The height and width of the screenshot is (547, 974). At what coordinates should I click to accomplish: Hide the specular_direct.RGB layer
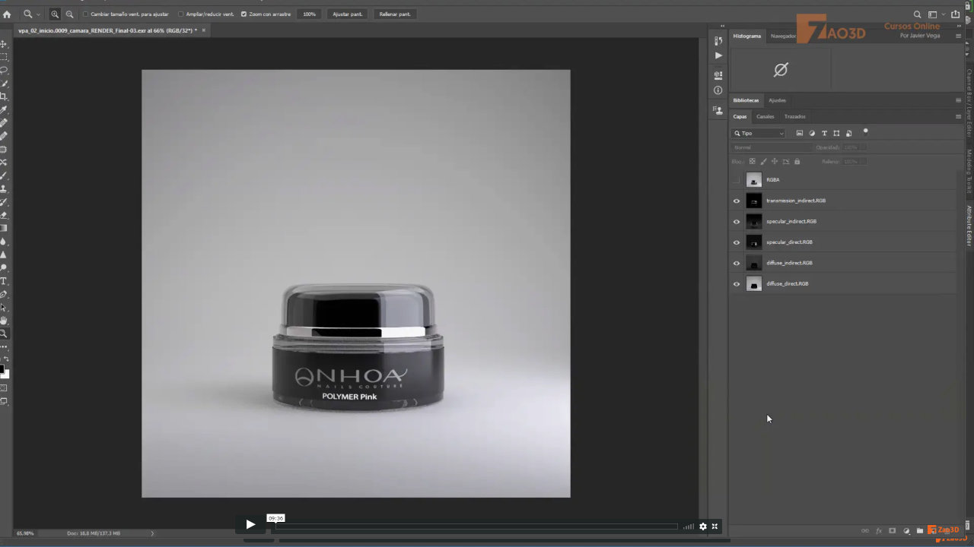[736, 242]
